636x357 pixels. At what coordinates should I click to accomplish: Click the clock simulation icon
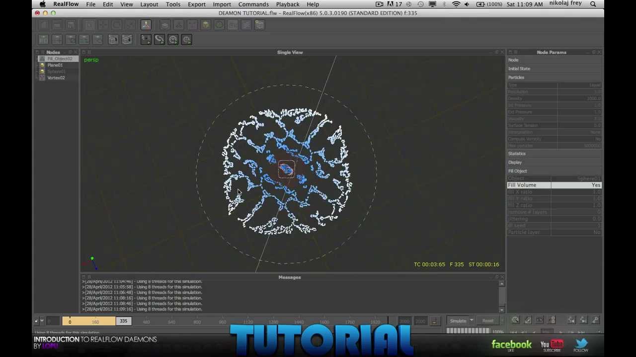(173, 40)
